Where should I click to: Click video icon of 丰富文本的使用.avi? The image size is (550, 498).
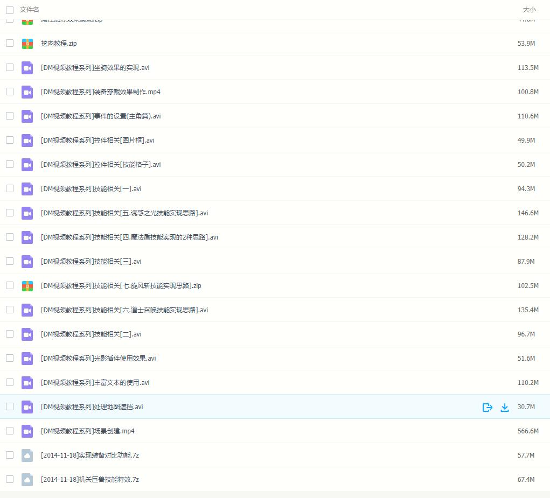tap(27, 382)
